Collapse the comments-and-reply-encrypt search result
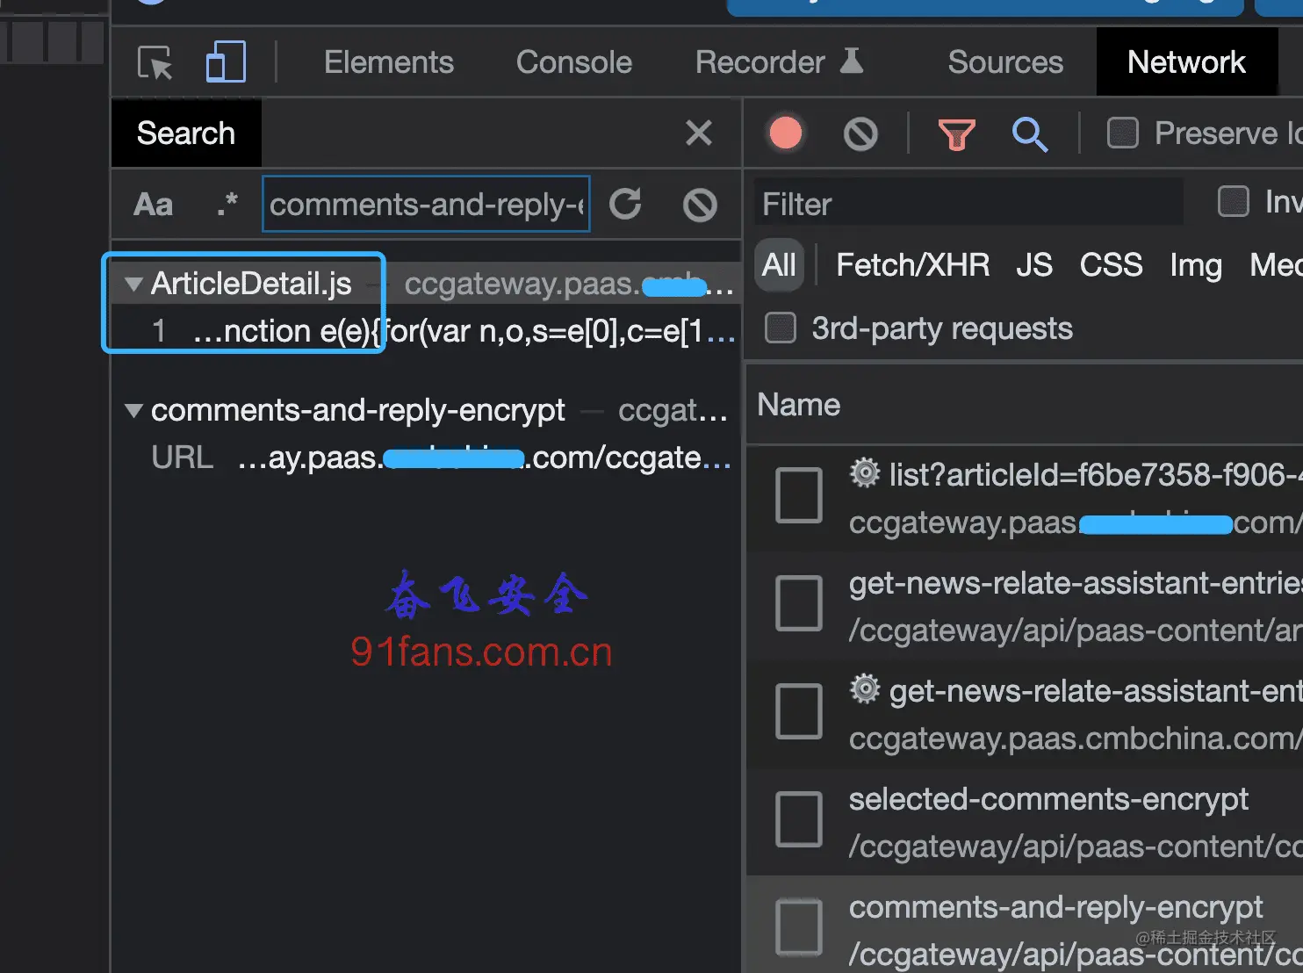 tap(133, 410)
